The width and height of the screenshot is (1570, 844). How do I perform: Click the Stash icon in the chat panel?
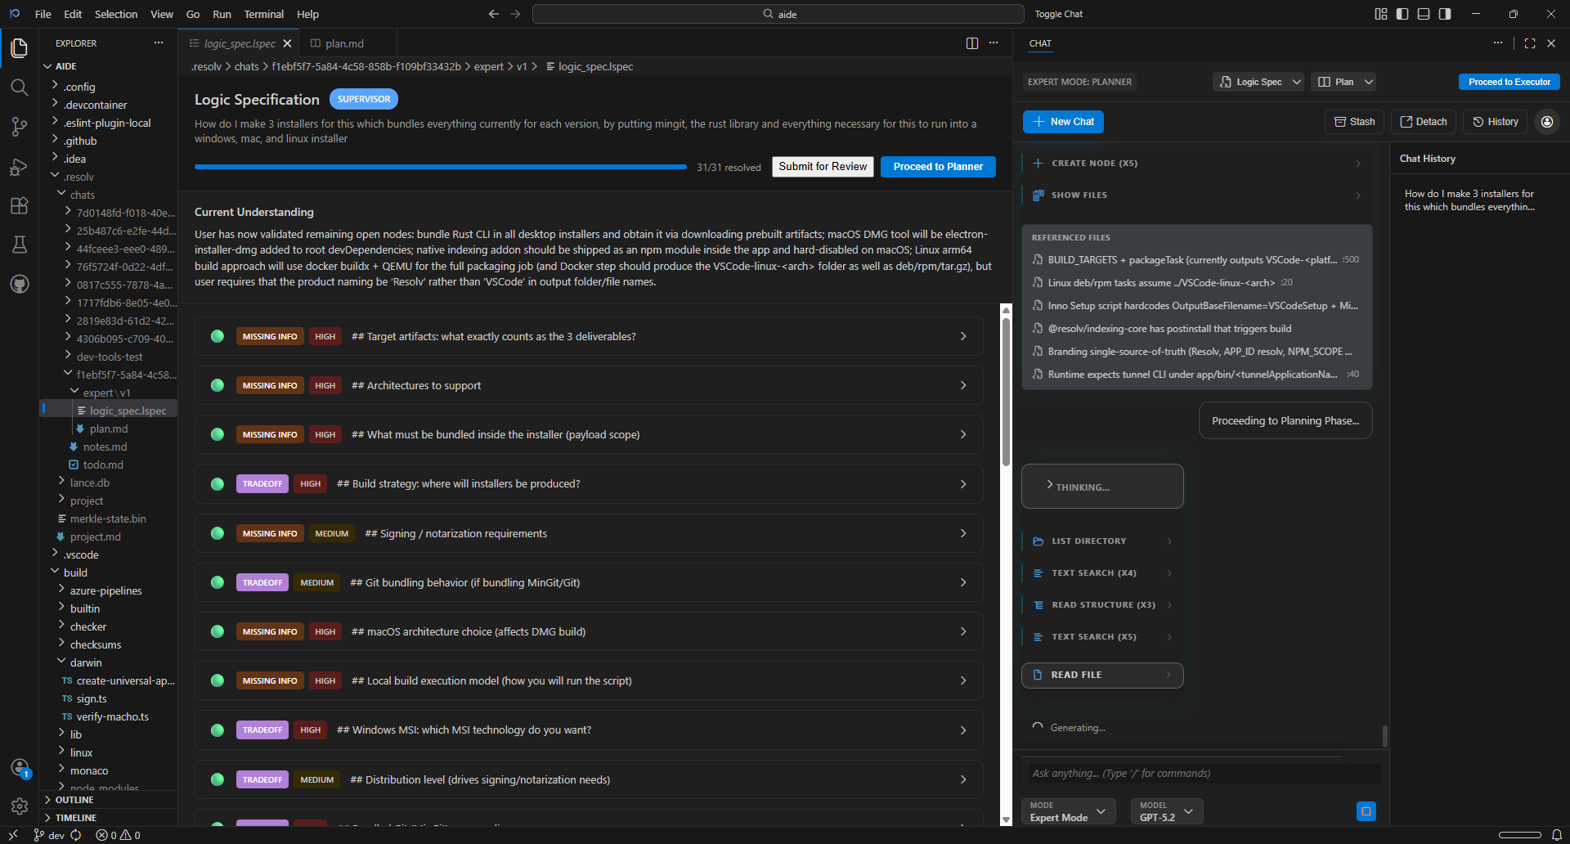[x=1354, y=121]
